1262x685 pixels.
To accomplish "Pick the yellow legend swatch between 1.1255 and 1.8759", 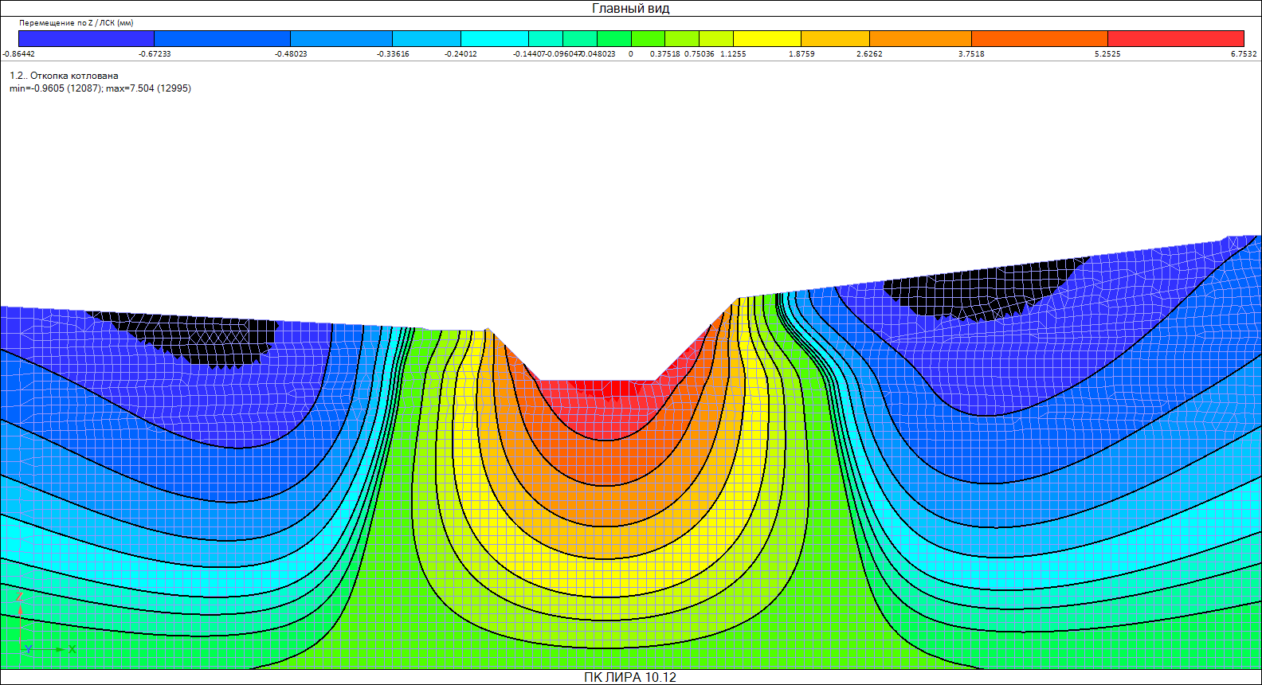I will (766, 38).
